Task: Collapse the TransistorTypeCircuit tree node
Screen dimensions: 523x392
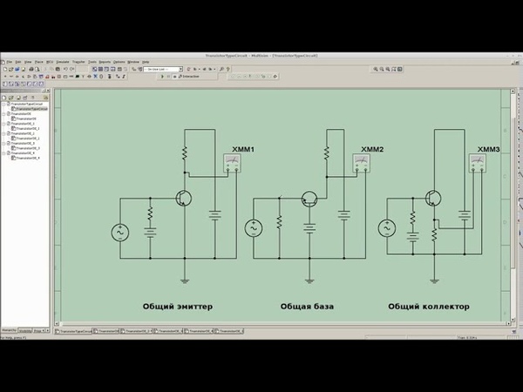Action: click(x=3, y=103)
